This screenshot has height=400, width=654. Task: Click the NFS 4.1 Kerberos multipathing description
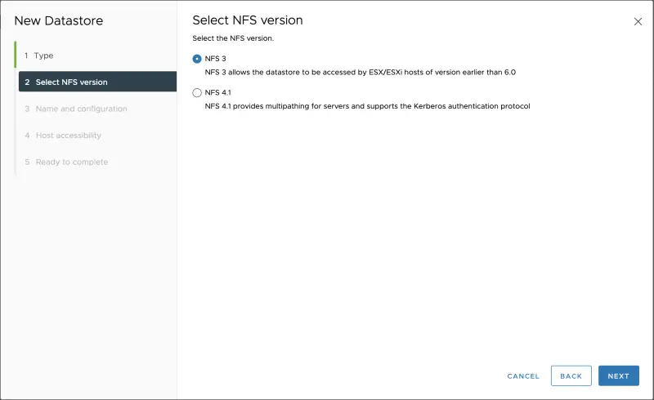367,106
